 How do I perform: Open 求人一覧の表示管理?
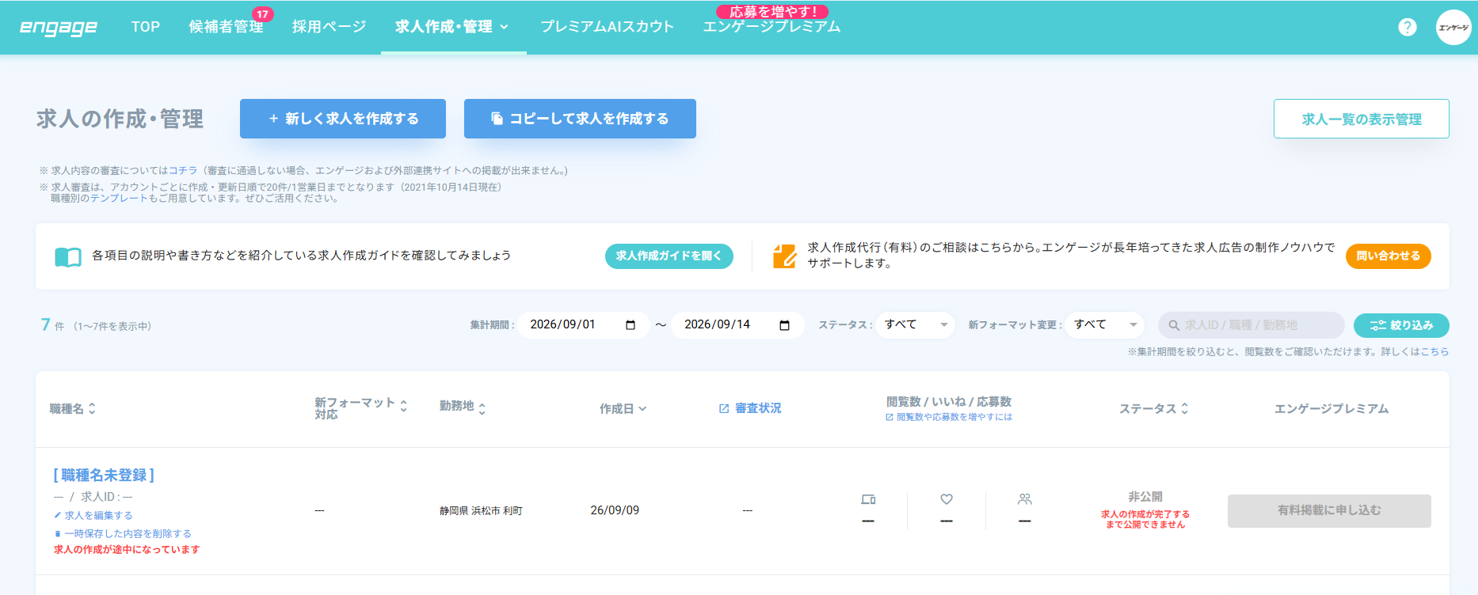tap(1362, 119)
